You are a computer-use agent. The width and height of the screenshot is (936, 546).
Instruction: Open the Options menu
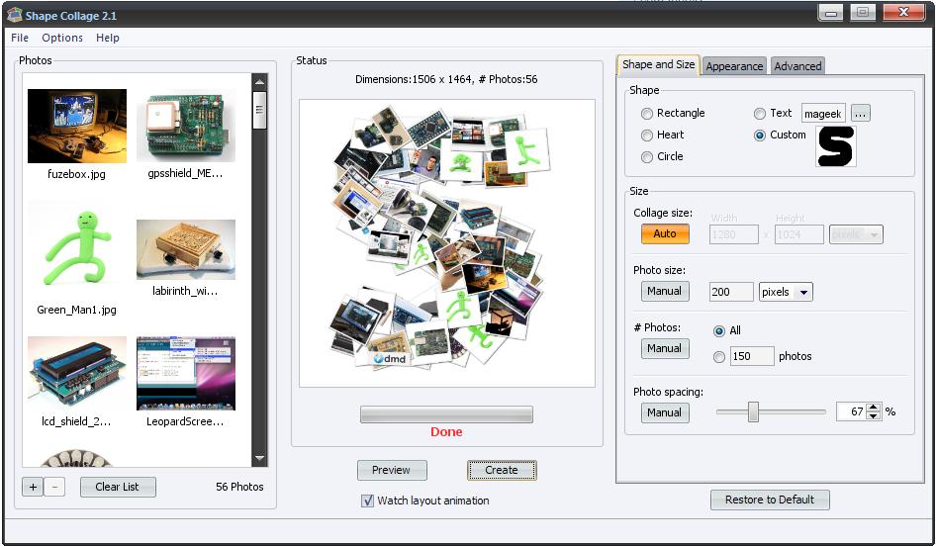(x=62, y=38)
